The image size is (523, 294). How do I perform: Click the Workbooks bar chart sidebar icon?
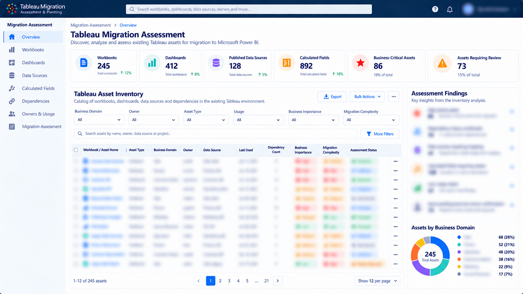[x=12, y=50]
